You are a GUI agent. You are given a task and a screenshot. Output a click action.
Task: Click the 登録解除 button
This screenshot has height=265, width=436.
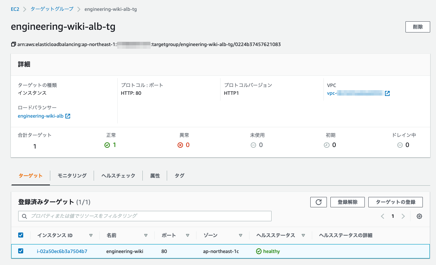click(347, 202)
